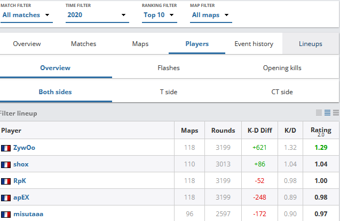Click apEX's K-D diff value -248
The image size is (340, 221).
[x=259, y=197]
